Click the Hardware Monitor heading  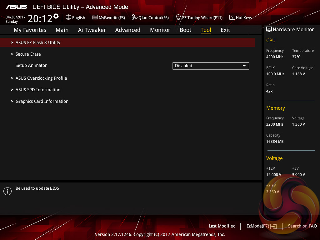click(x=293, y=30)
